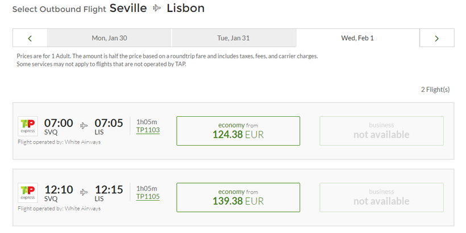Select the Tue, Jan 31 date tab
This screenshot has height=233, width=466.
tap(234, 38)
